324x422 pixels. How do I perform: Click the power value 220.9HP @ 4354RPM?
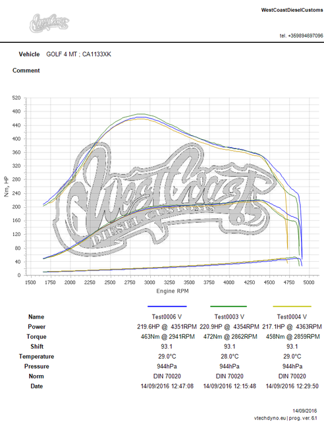pyautogui.click(x=229, y=327)
